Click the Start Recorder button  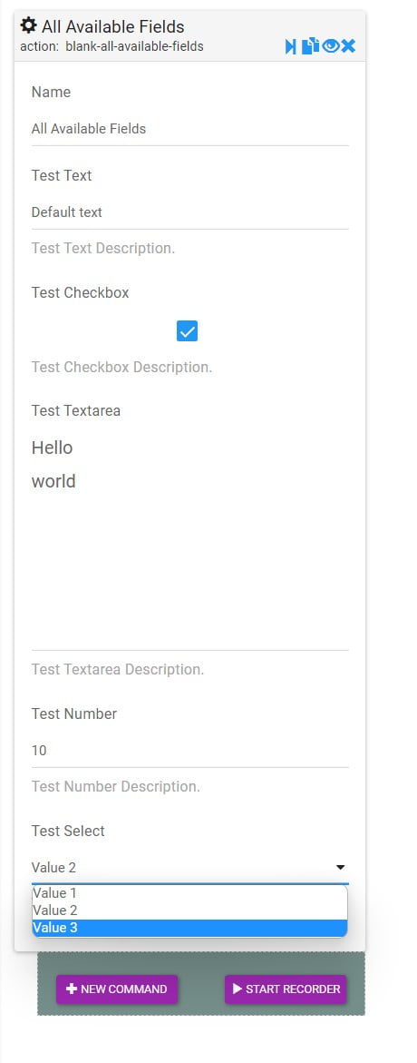286,989
